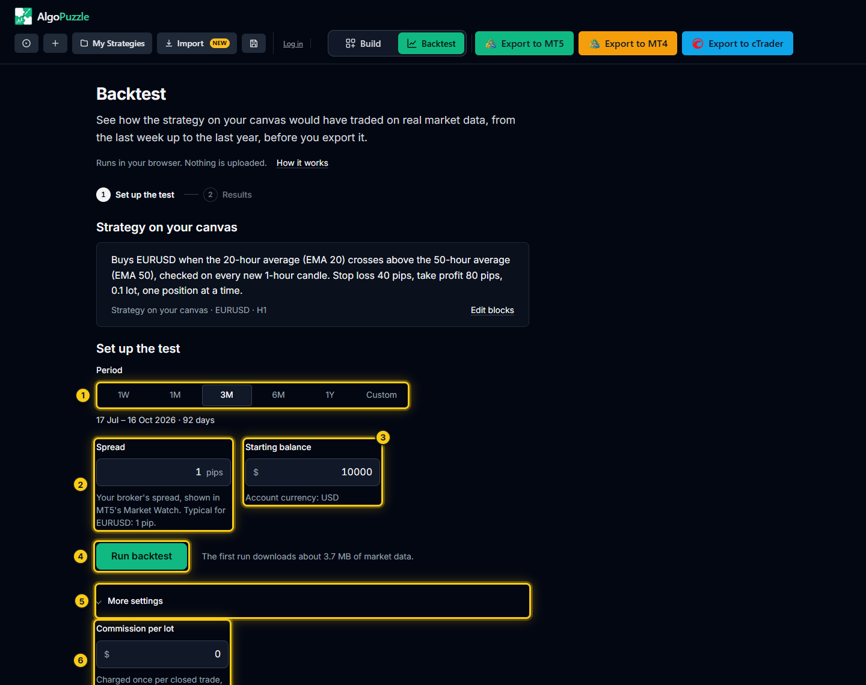Collapse the More settings section

point(313,601)
